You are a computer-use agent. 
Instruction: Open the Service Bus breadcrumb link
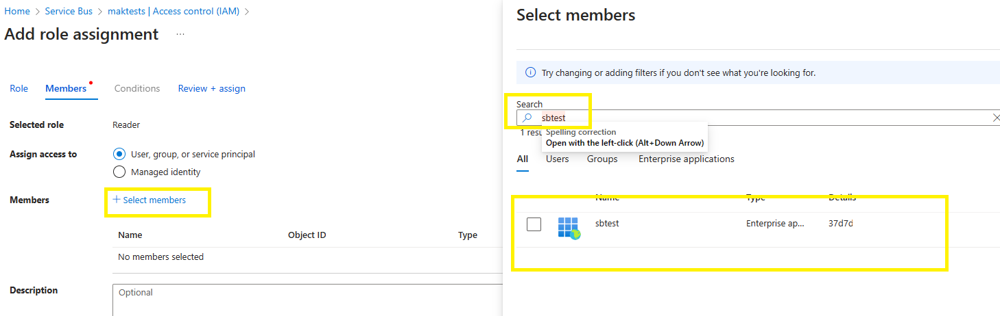pyautogui.click(x=69, y=11)
